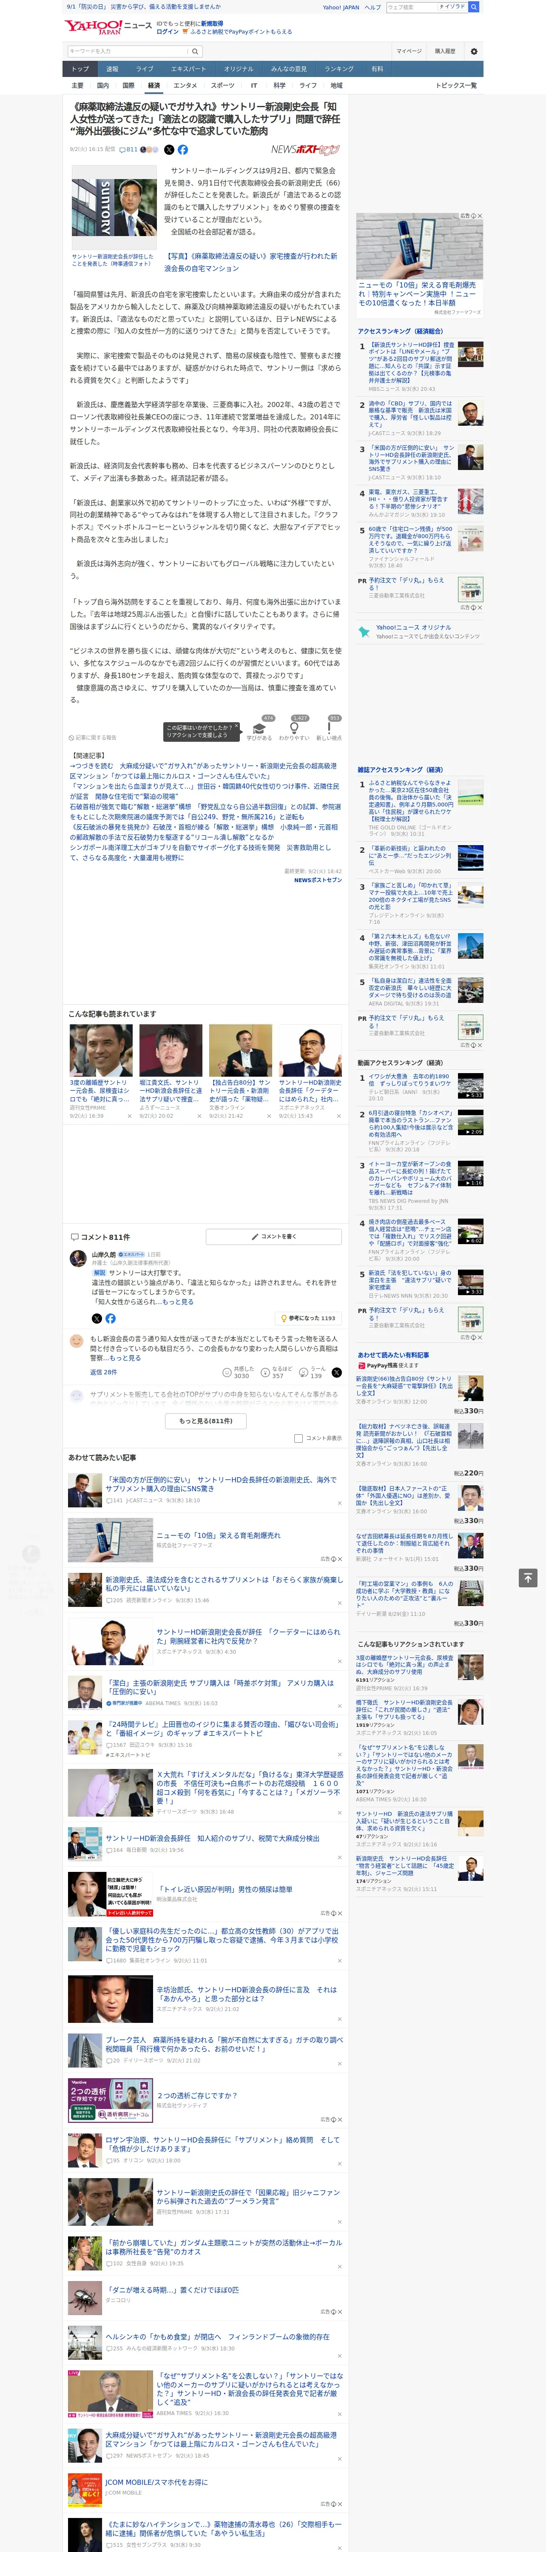The image size is (546, 2552).
Task: Open the article's Suntory press conference photo
Action: tap(113, 207)
